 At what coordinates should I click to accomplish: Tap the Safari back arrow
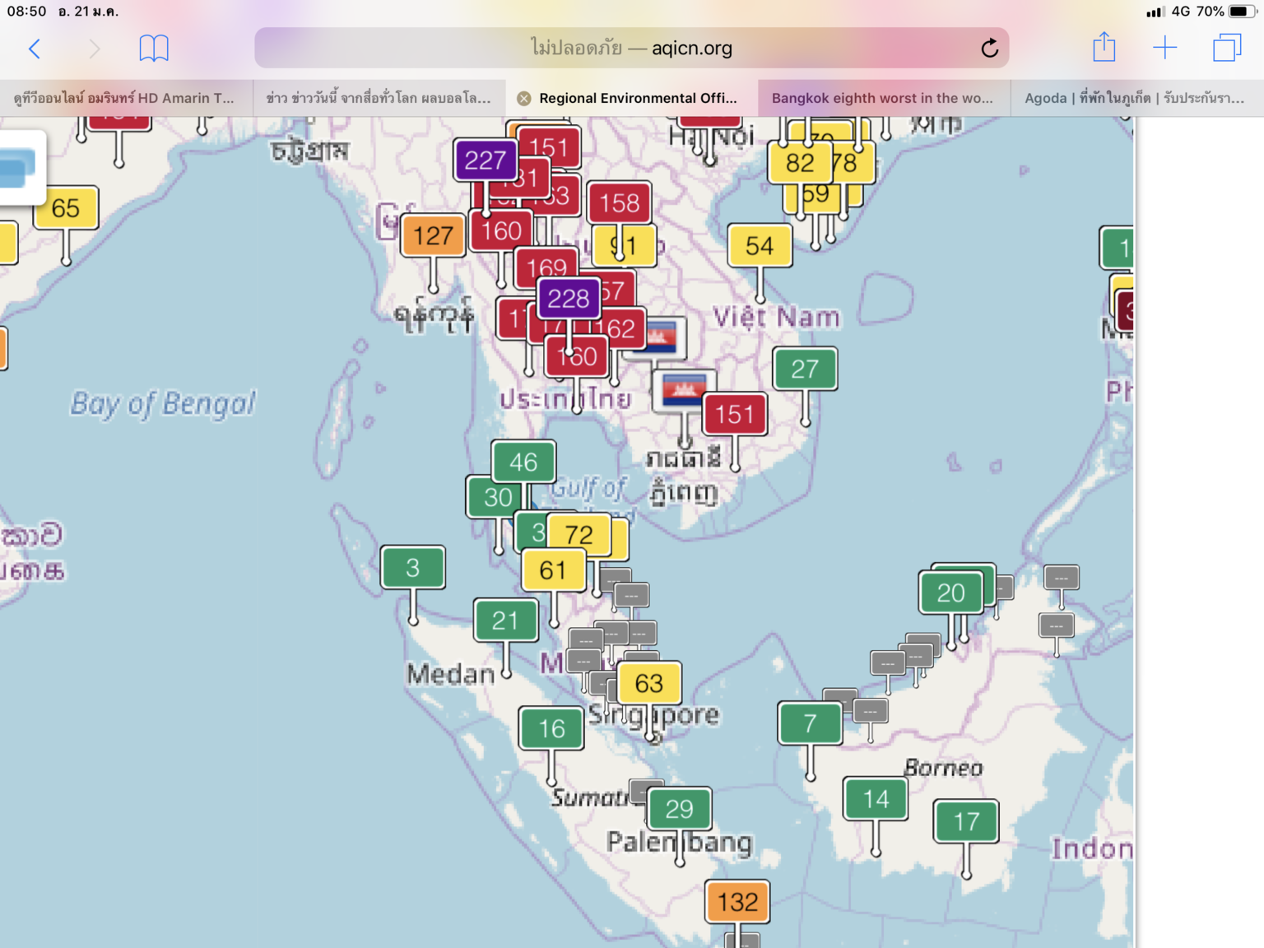(35, 49)
